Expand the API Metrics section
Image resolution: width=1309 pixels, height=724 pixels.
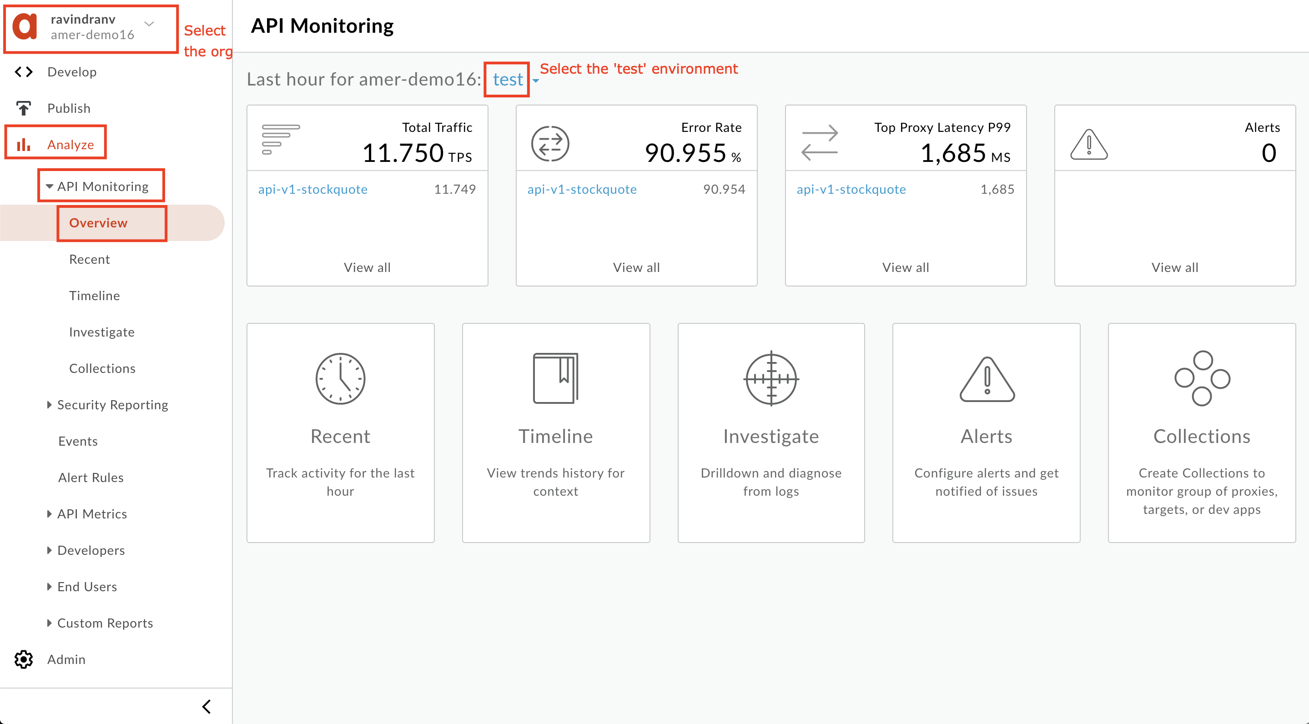click(x=49, y=514)
